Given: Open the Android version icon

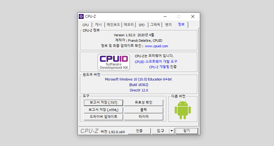Looking at the screenshot, I should [183, 110].
